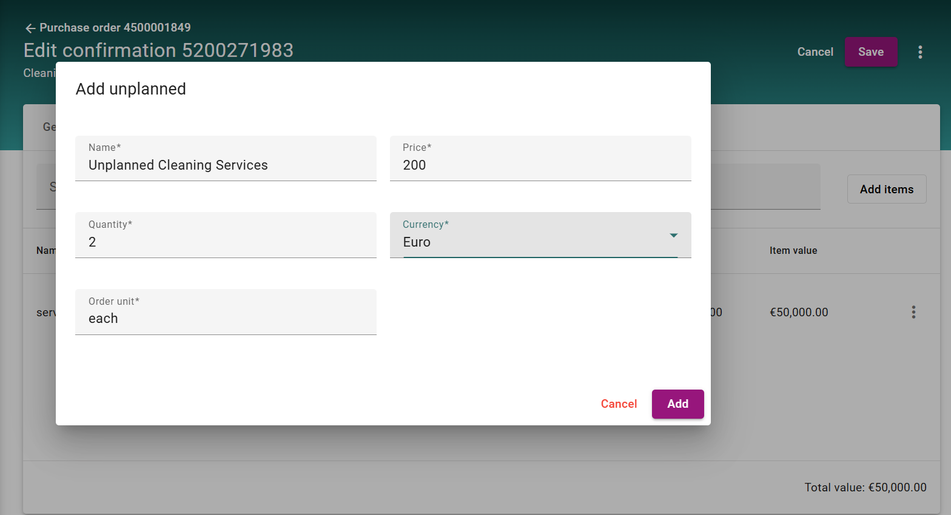Click the Edit confirmation 5200271983 heading
Image resolution: width=951 pixels, height=515 pixels.
158,50
